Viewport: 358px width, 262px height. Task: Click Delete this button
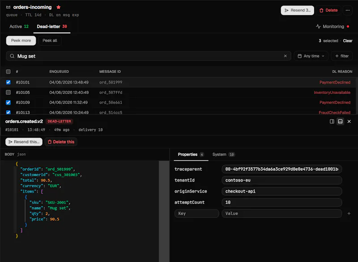click(x=61, y=142)
